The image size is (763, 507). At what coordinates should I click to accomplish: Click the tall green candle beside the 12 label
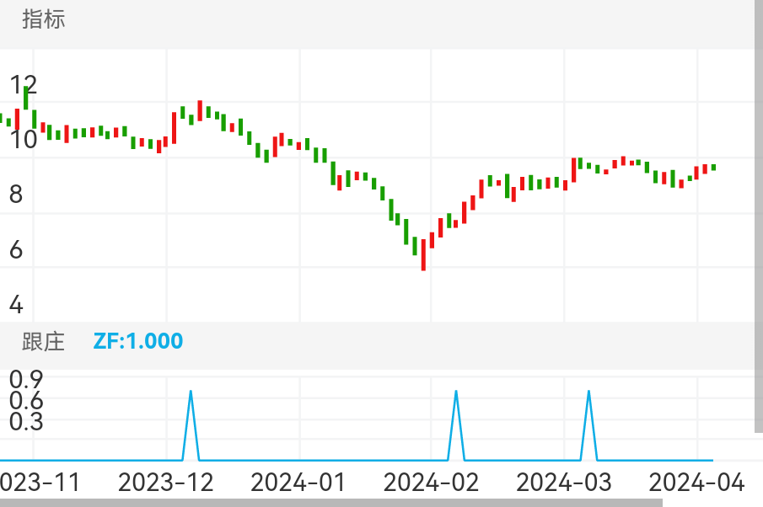26,97
